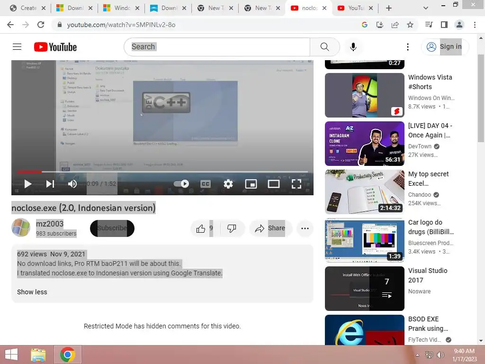
Task: Show hidden system tray icons
Action: [x=417, y=355]
